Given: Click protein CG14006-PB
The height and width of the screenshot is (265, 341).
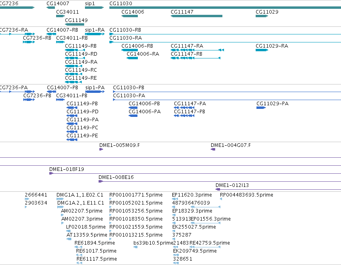Looking at the screenshot, I should pos(133,108).
